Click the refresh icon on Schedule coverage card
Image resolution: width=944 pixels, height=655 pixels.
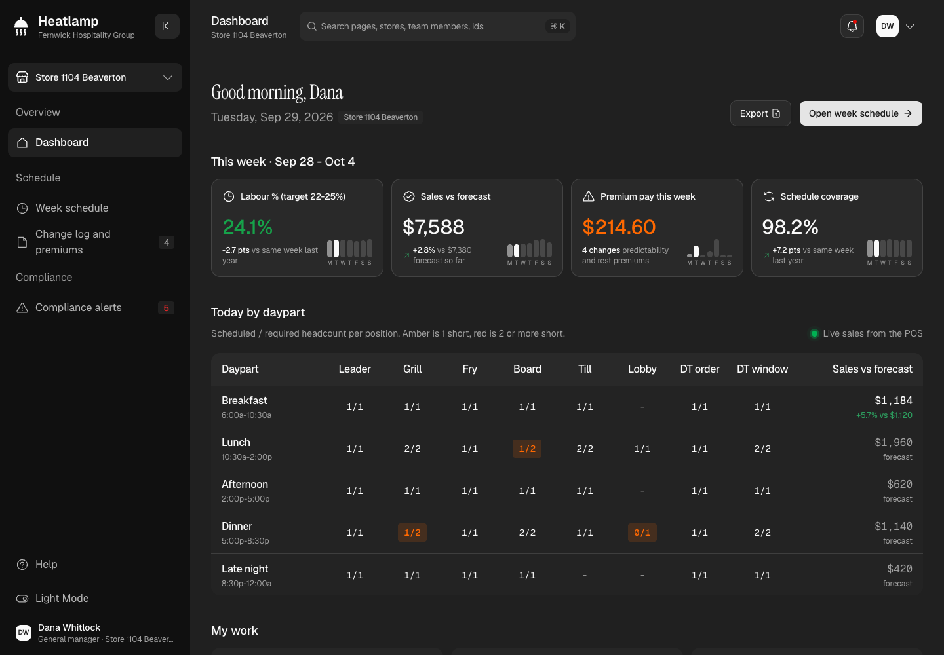tap(769, 196)
